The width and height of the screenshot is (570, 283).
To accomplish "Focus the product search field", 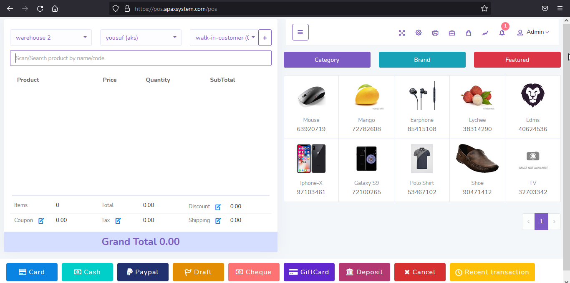I will click(141, 58).
